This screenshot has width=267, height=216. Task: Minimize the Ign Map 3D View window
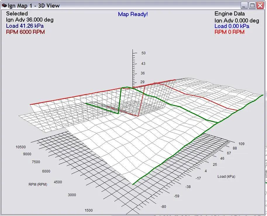[244, 6]
